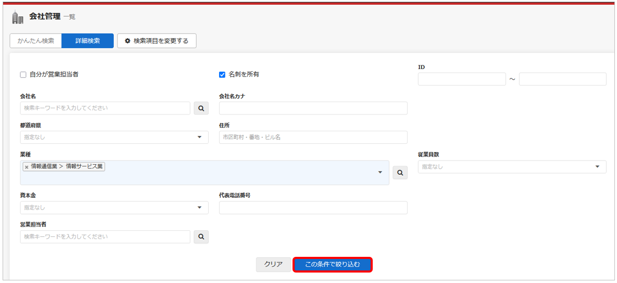Screen dimensions: 617x283
Task: Switch to the かんたん検索 tab
Action: 36,41
